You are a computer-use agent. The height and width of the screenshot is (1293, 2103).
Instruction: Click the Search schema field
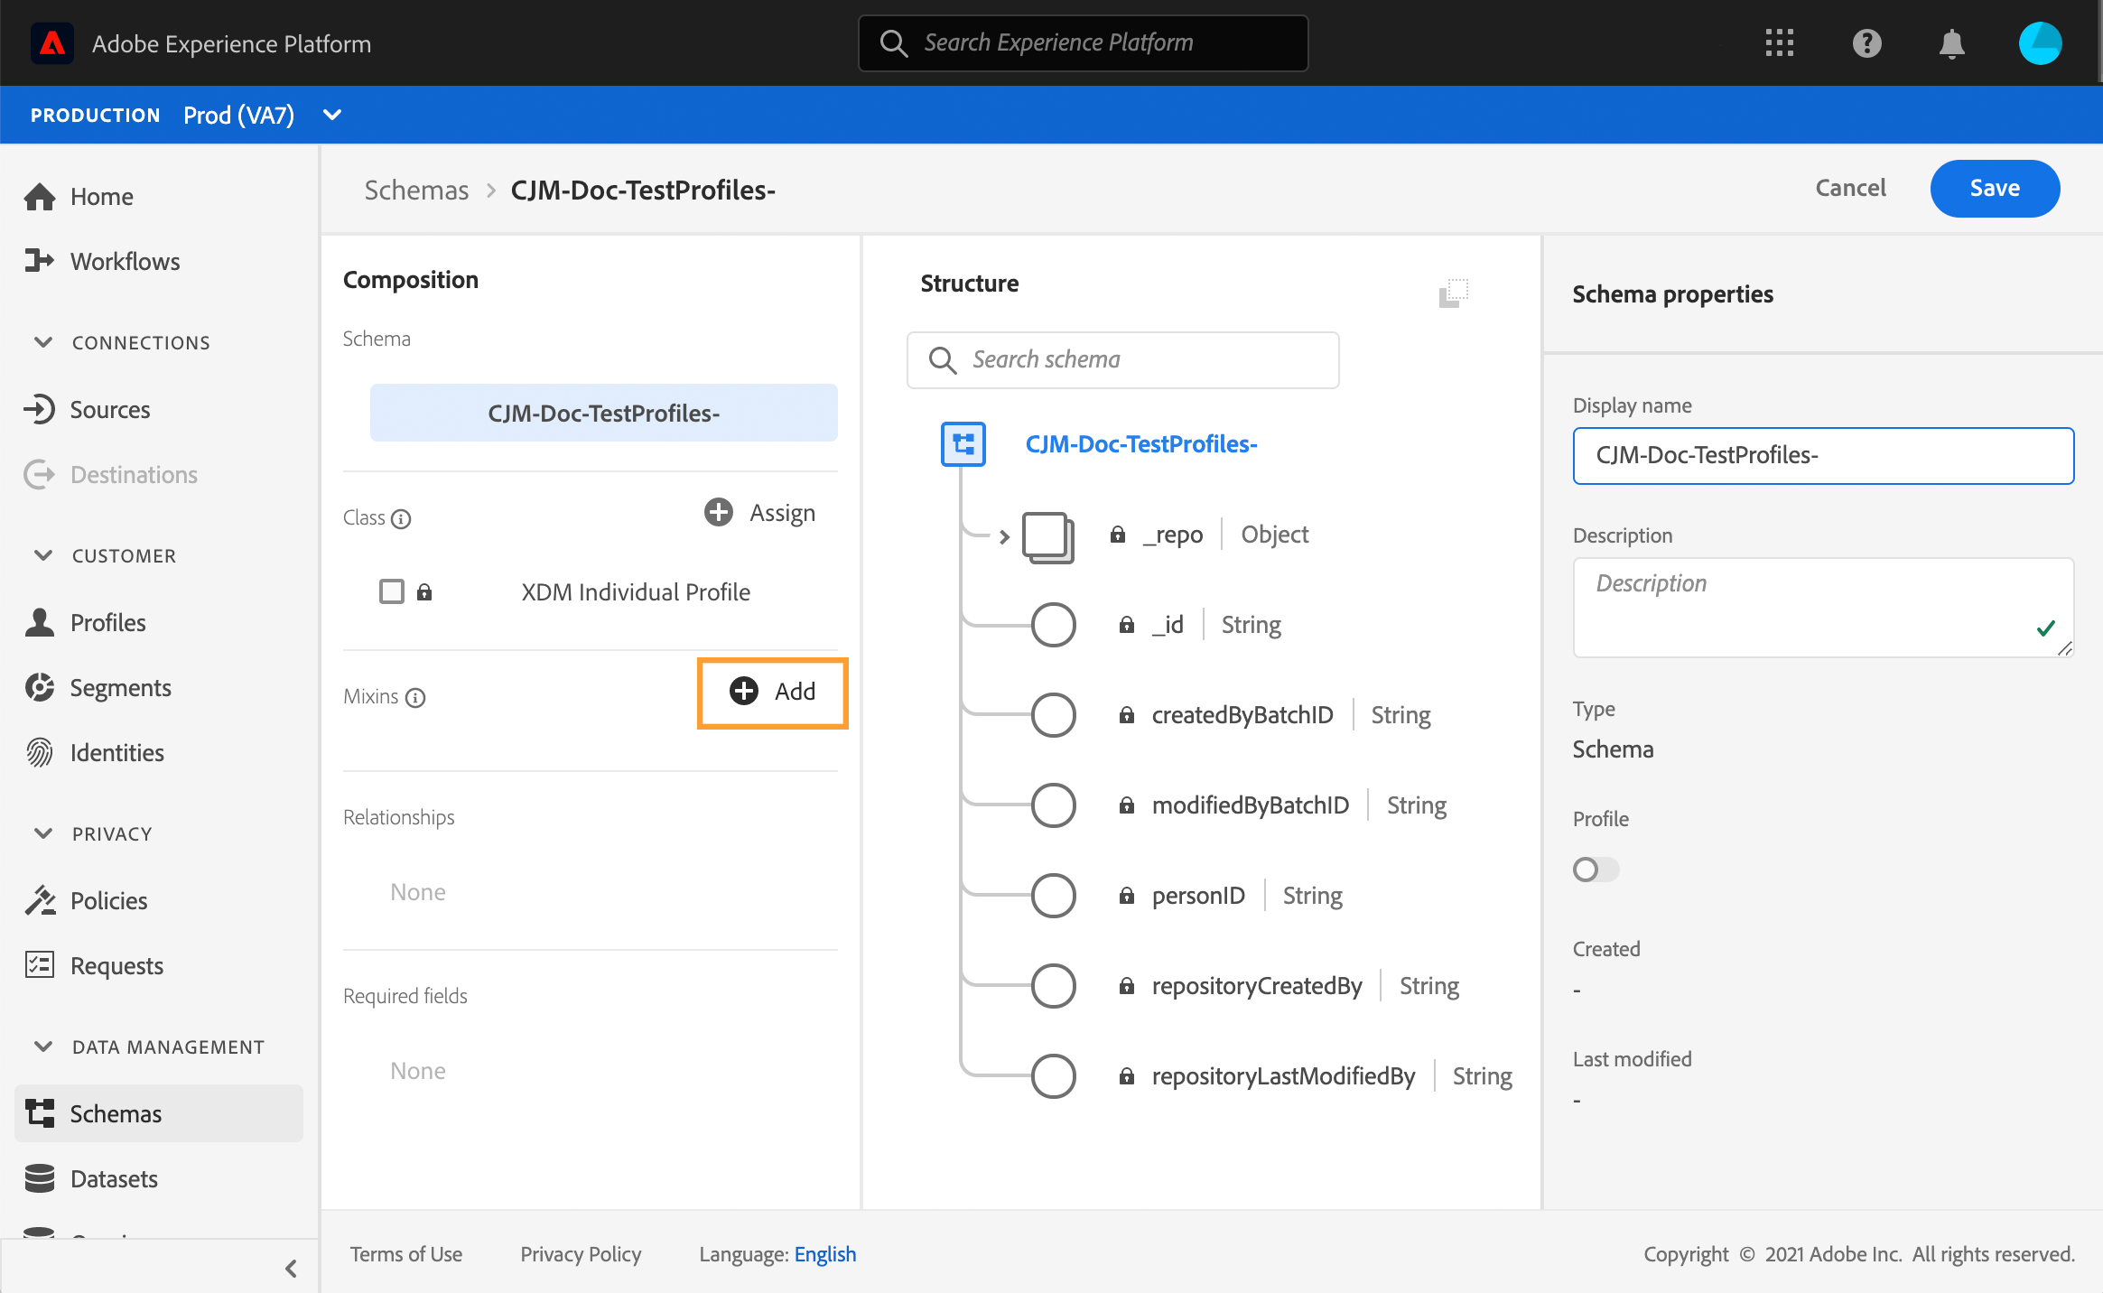tap(1122, 359)
